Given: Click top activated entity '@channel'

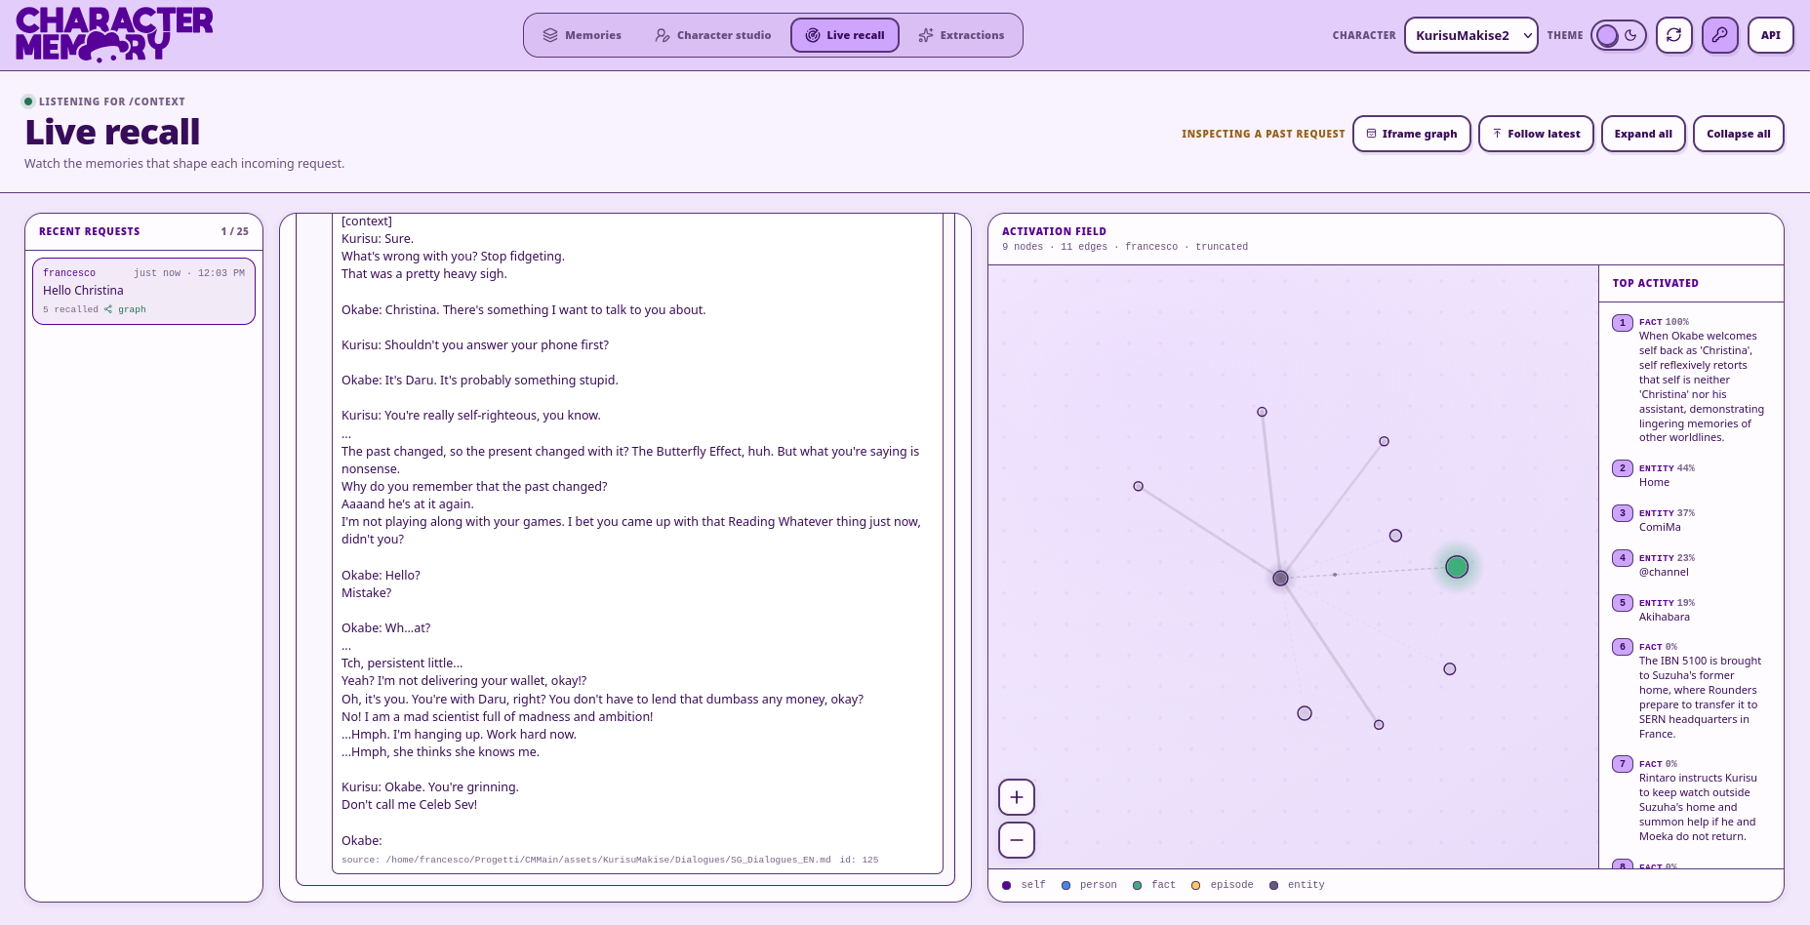Looking at the screenshot, I should pos(1691,565).
